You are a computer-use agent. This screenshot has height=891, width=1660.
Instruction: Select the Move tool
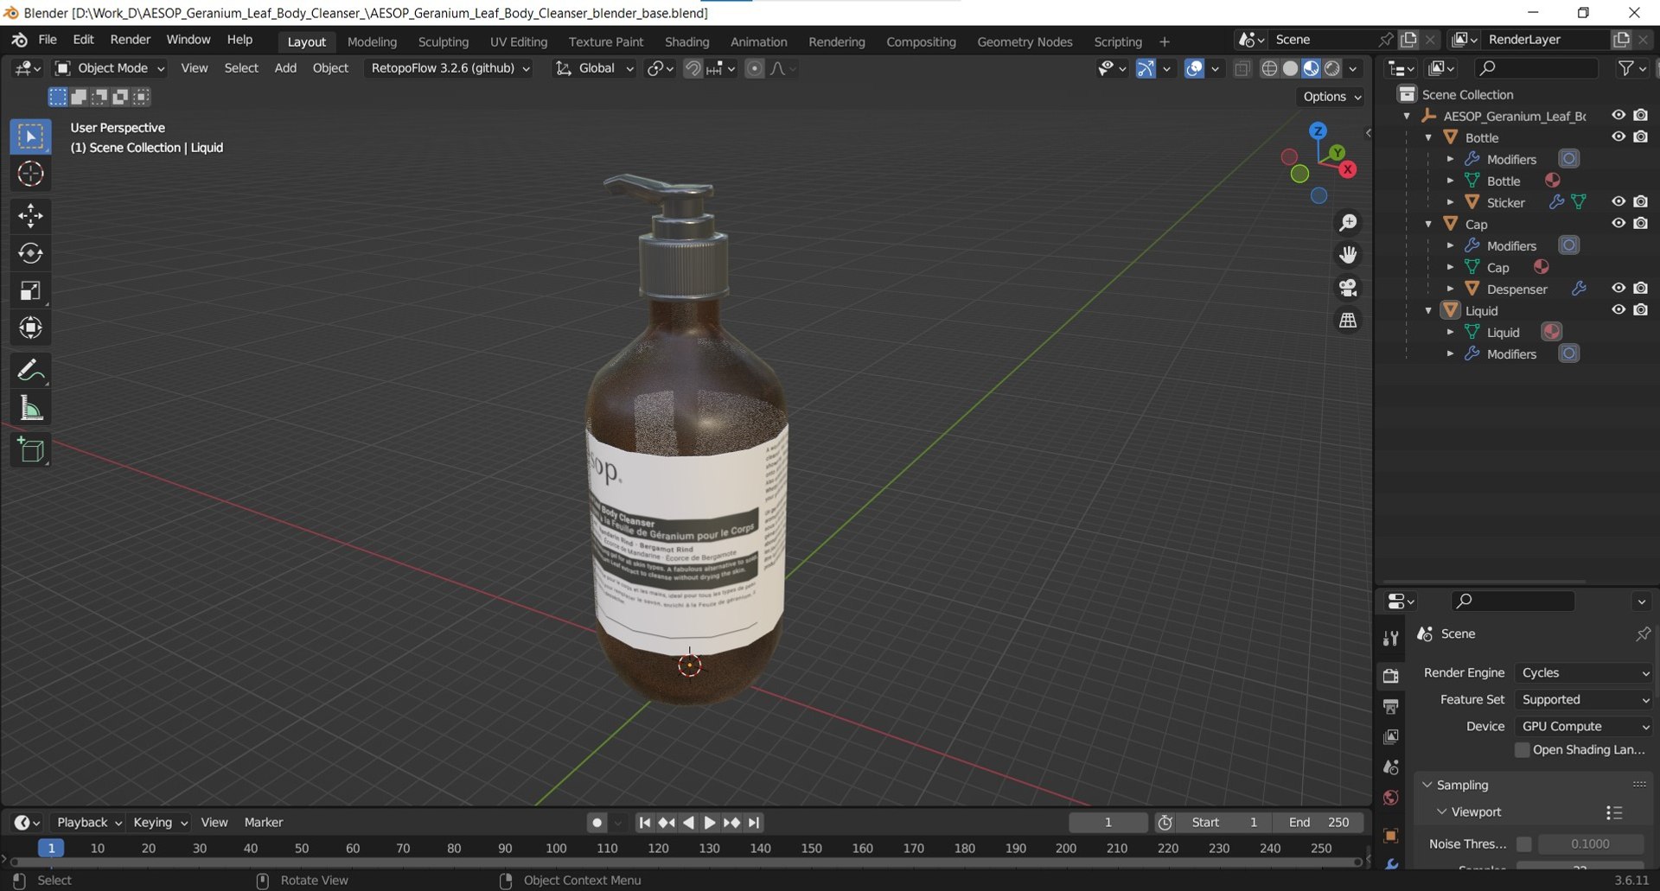30,215
